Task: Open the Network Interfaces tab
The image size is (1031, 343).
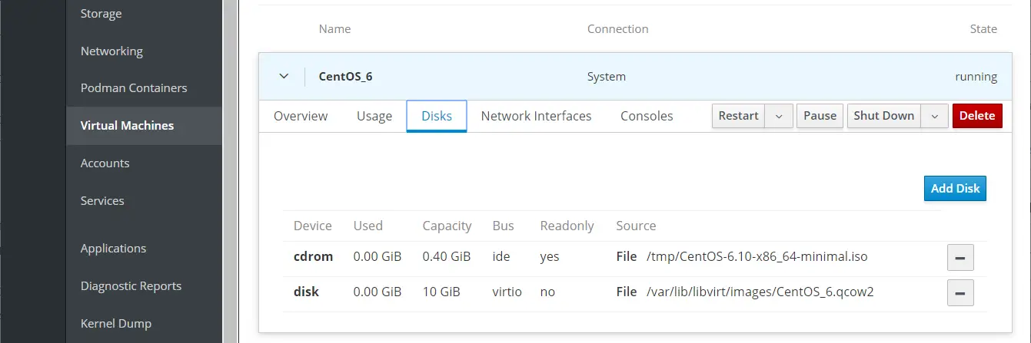Action: coord(536,116)
